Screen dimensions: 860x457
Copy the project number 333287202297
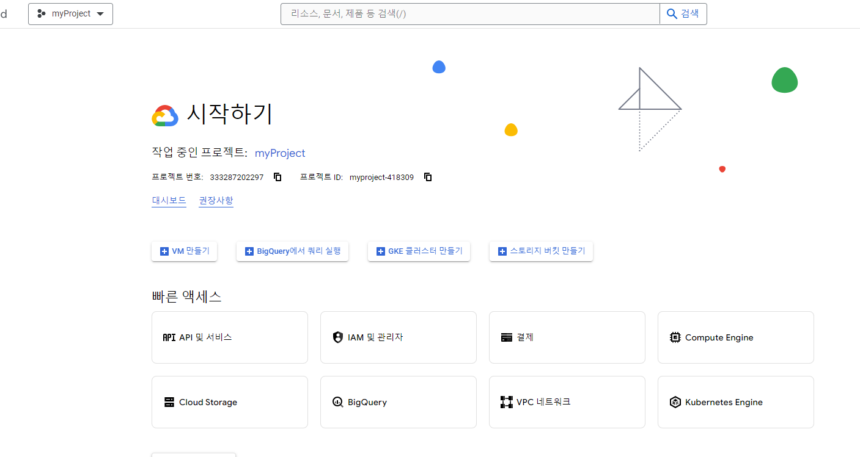277,177
